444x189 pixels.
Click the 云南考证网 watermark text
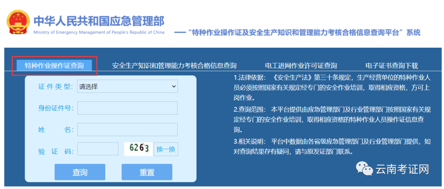(402, 168)
